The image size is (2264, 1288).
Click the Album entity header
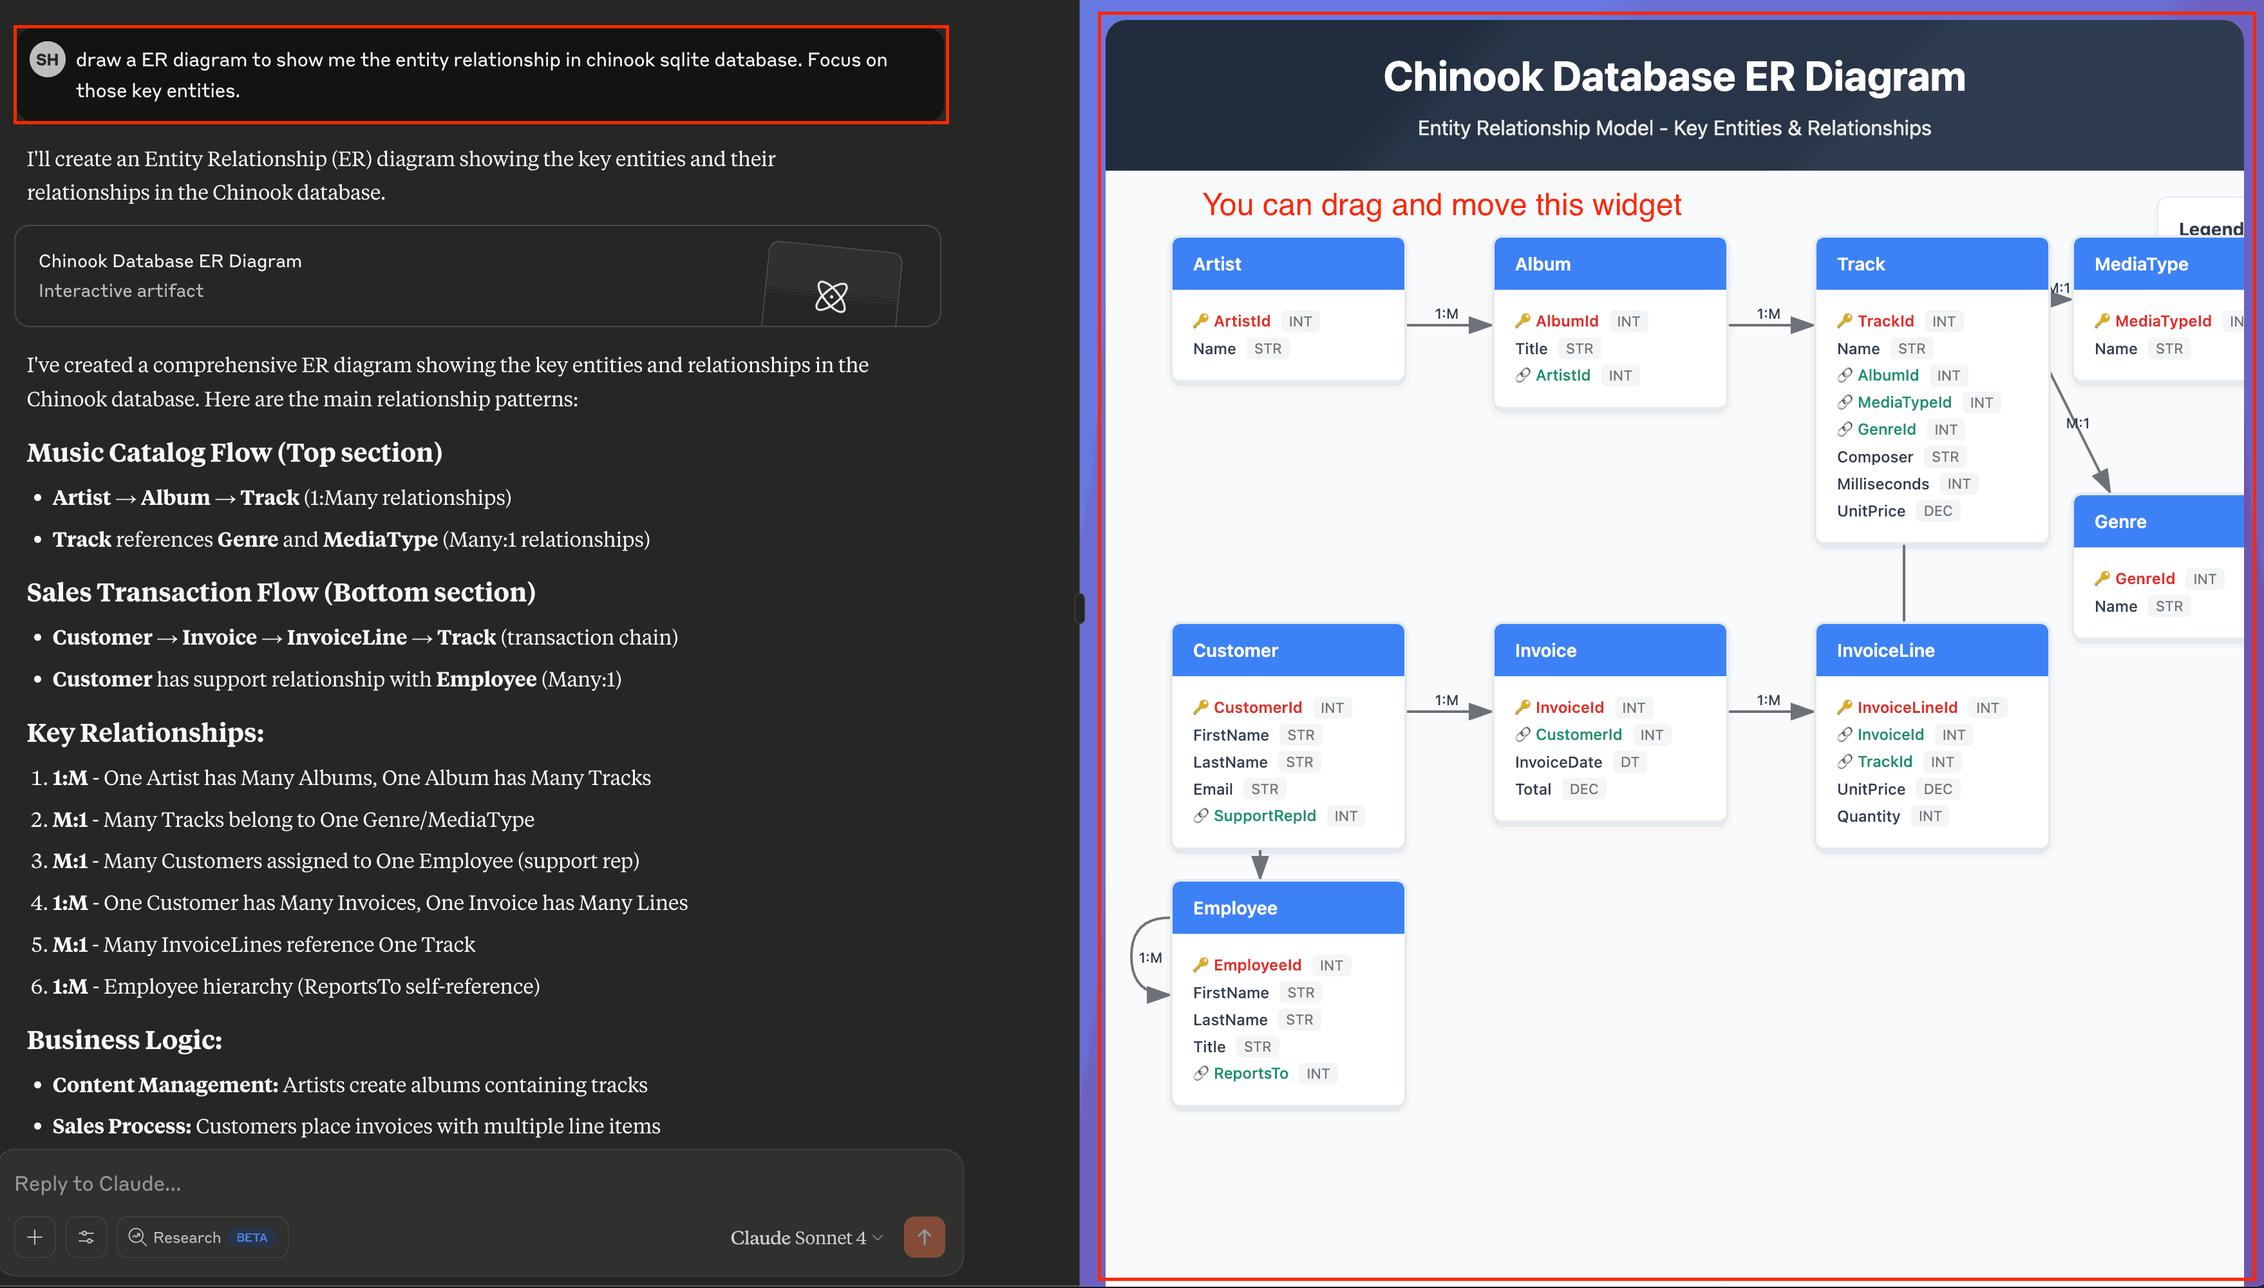(1610, 263)
